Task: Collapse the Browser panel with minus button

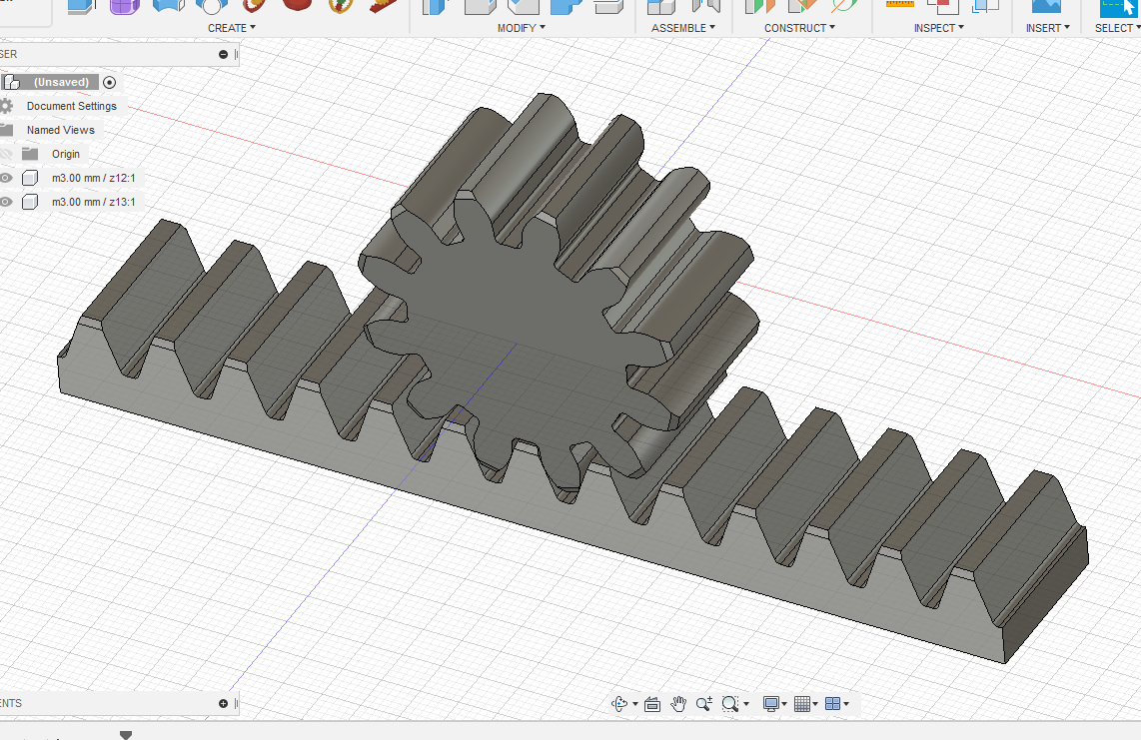Action: point(223,54)
